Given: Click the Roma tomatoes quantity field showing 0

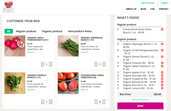Looking at the screenshot, I should tap(100, 102).
